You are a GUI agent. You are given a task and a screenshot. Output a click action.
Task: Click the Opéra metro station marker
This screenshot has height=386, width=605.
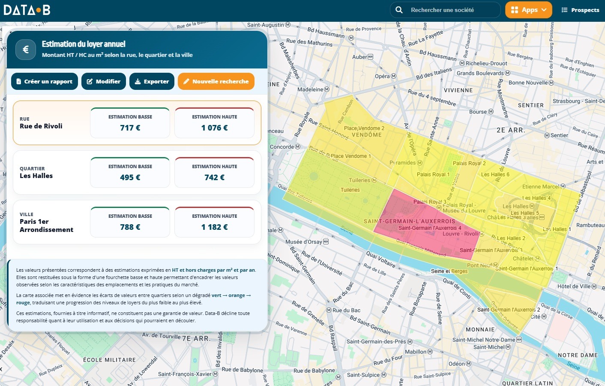[x=394, y=76]
